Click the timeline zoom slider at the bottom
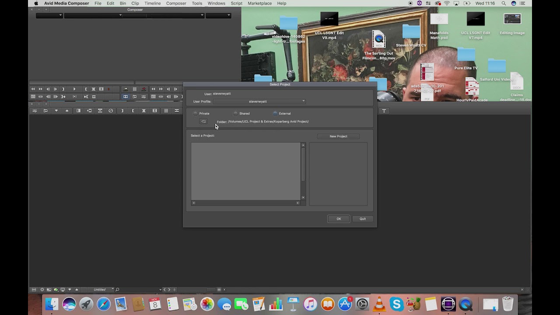Image resolution: width=560 pixels, height=315 pixels. coord(212,290)
